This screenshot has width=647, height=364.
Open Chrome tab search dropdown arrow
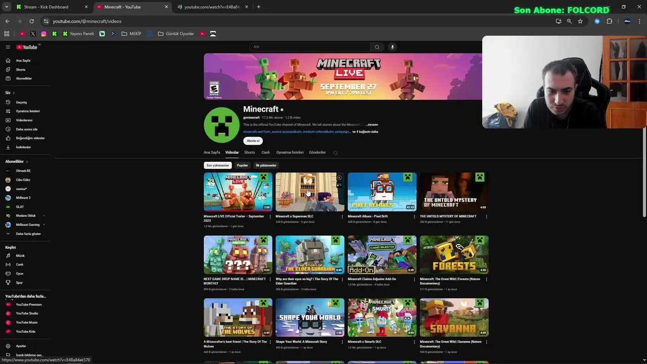point(7,7)
